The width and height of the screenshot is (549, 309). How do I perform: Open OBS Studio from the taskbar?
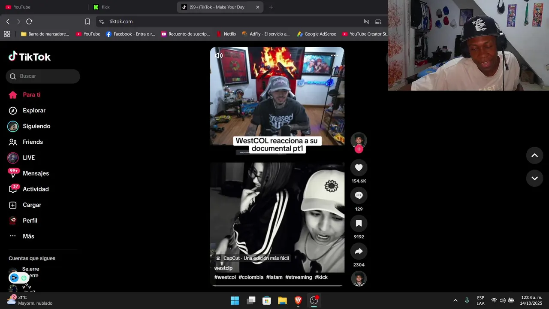click(x=314, y=300)
